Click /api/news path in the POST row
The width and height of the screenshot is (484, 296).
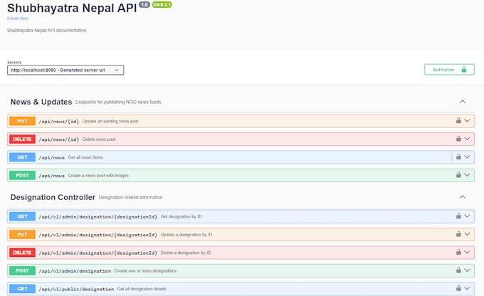point(51,176)
